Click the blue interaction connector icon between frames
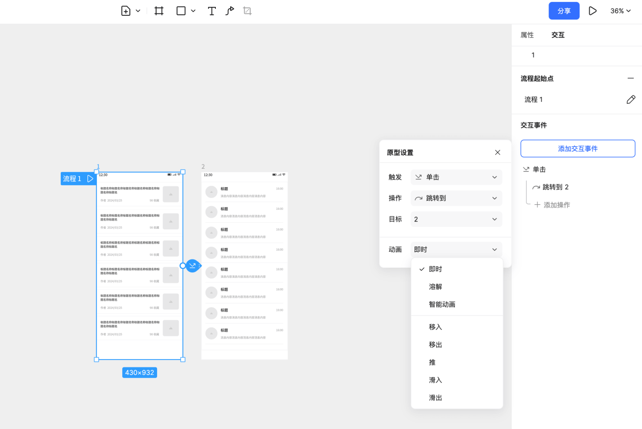 tap(193, 266)
